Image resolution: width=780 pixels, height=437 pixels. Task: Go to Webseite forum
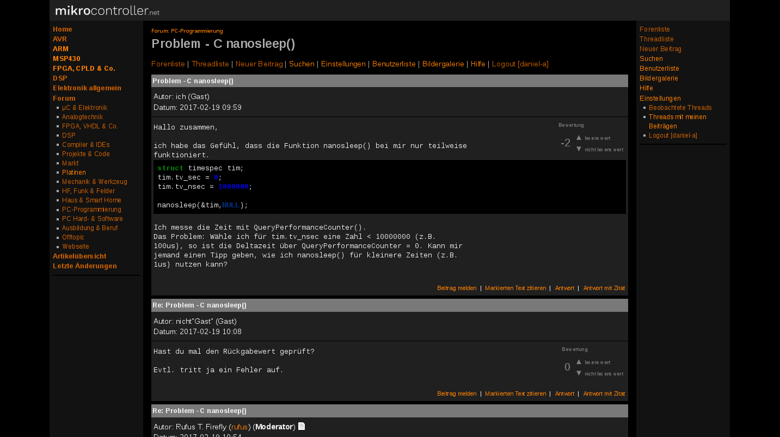(x=76, y=247)
